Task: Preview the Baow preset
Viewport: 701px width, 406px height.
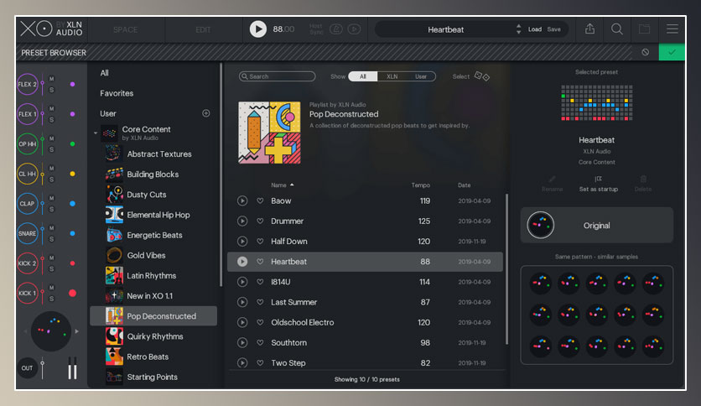Action: click(242, 200)
